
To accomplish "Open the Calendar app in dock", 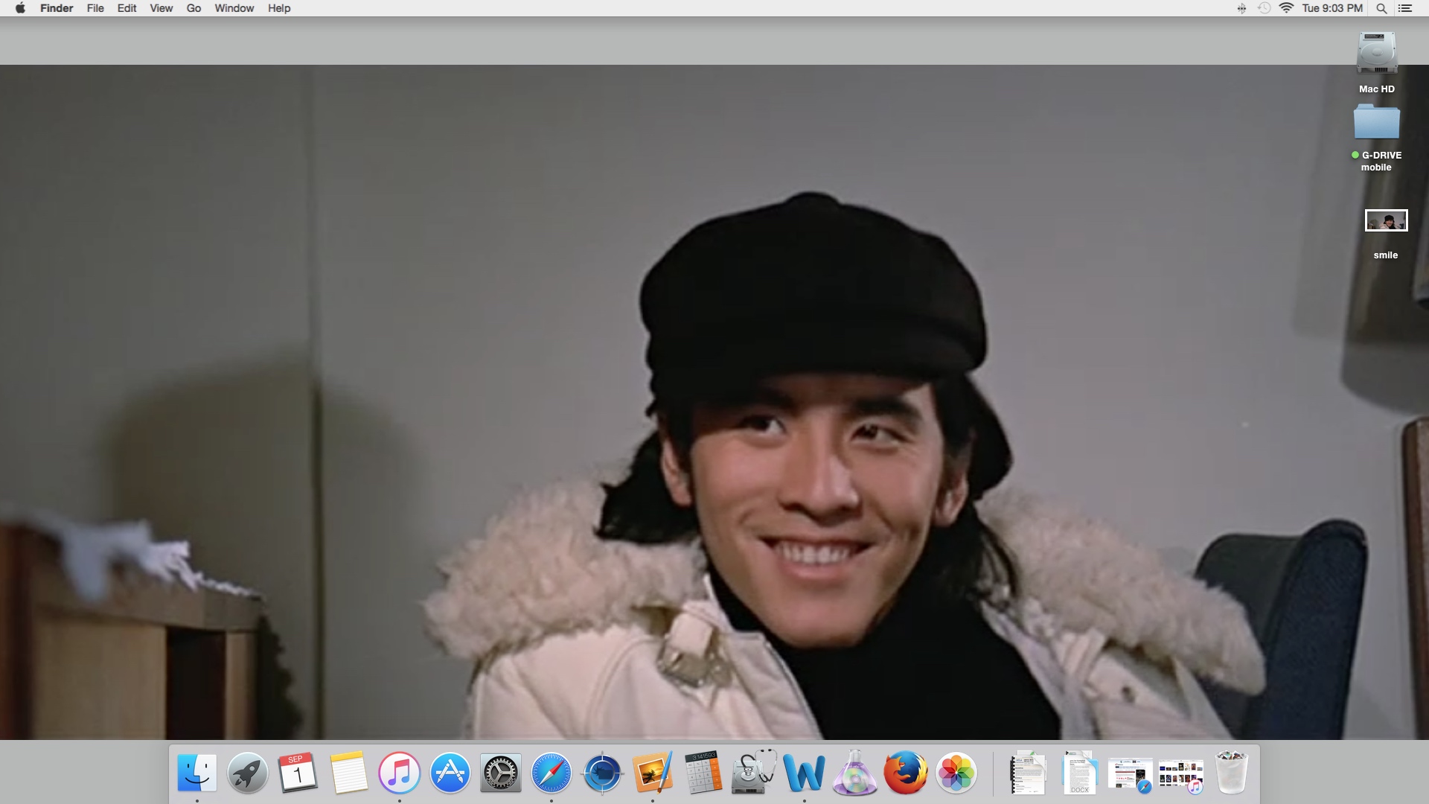I will [298, 773].
